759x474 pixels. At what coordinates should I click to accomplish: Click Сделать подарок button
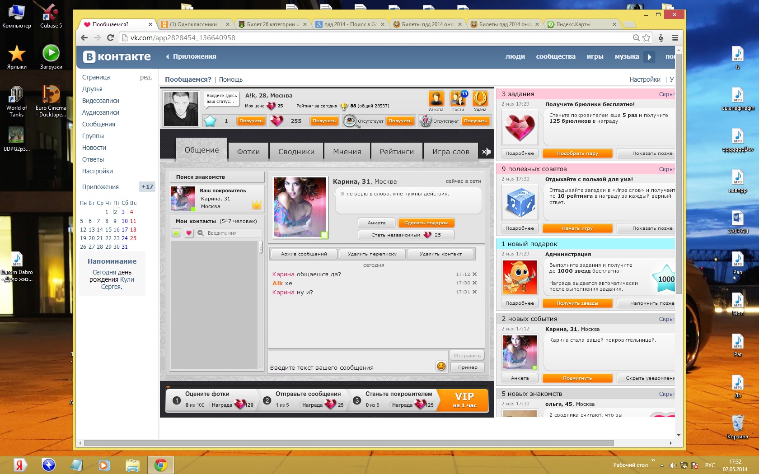426,223
